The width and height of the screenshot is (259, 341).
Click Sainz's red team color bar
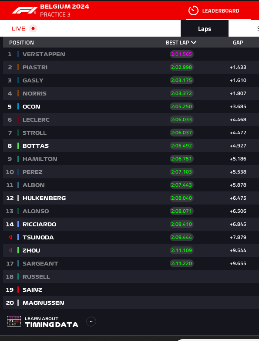pos(18,290)
